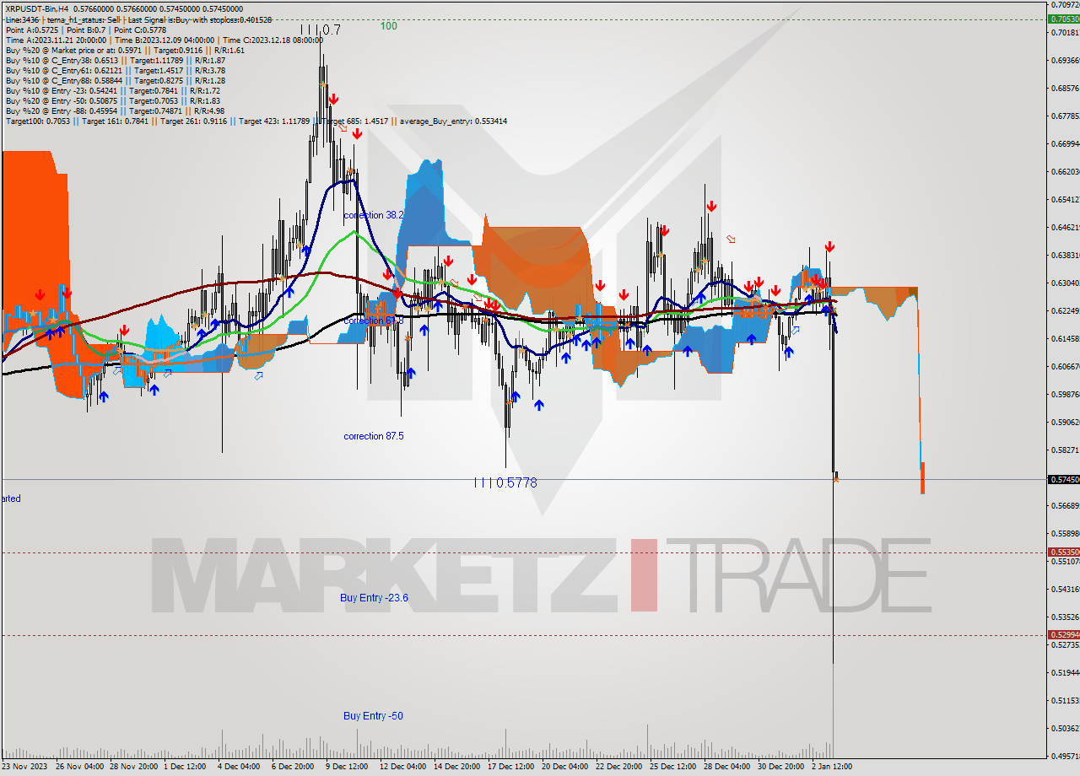Click the XRPUSDT-Bin,H4 chart title
The width and height of the screenshot is (1080, 776).
point(38,9)
